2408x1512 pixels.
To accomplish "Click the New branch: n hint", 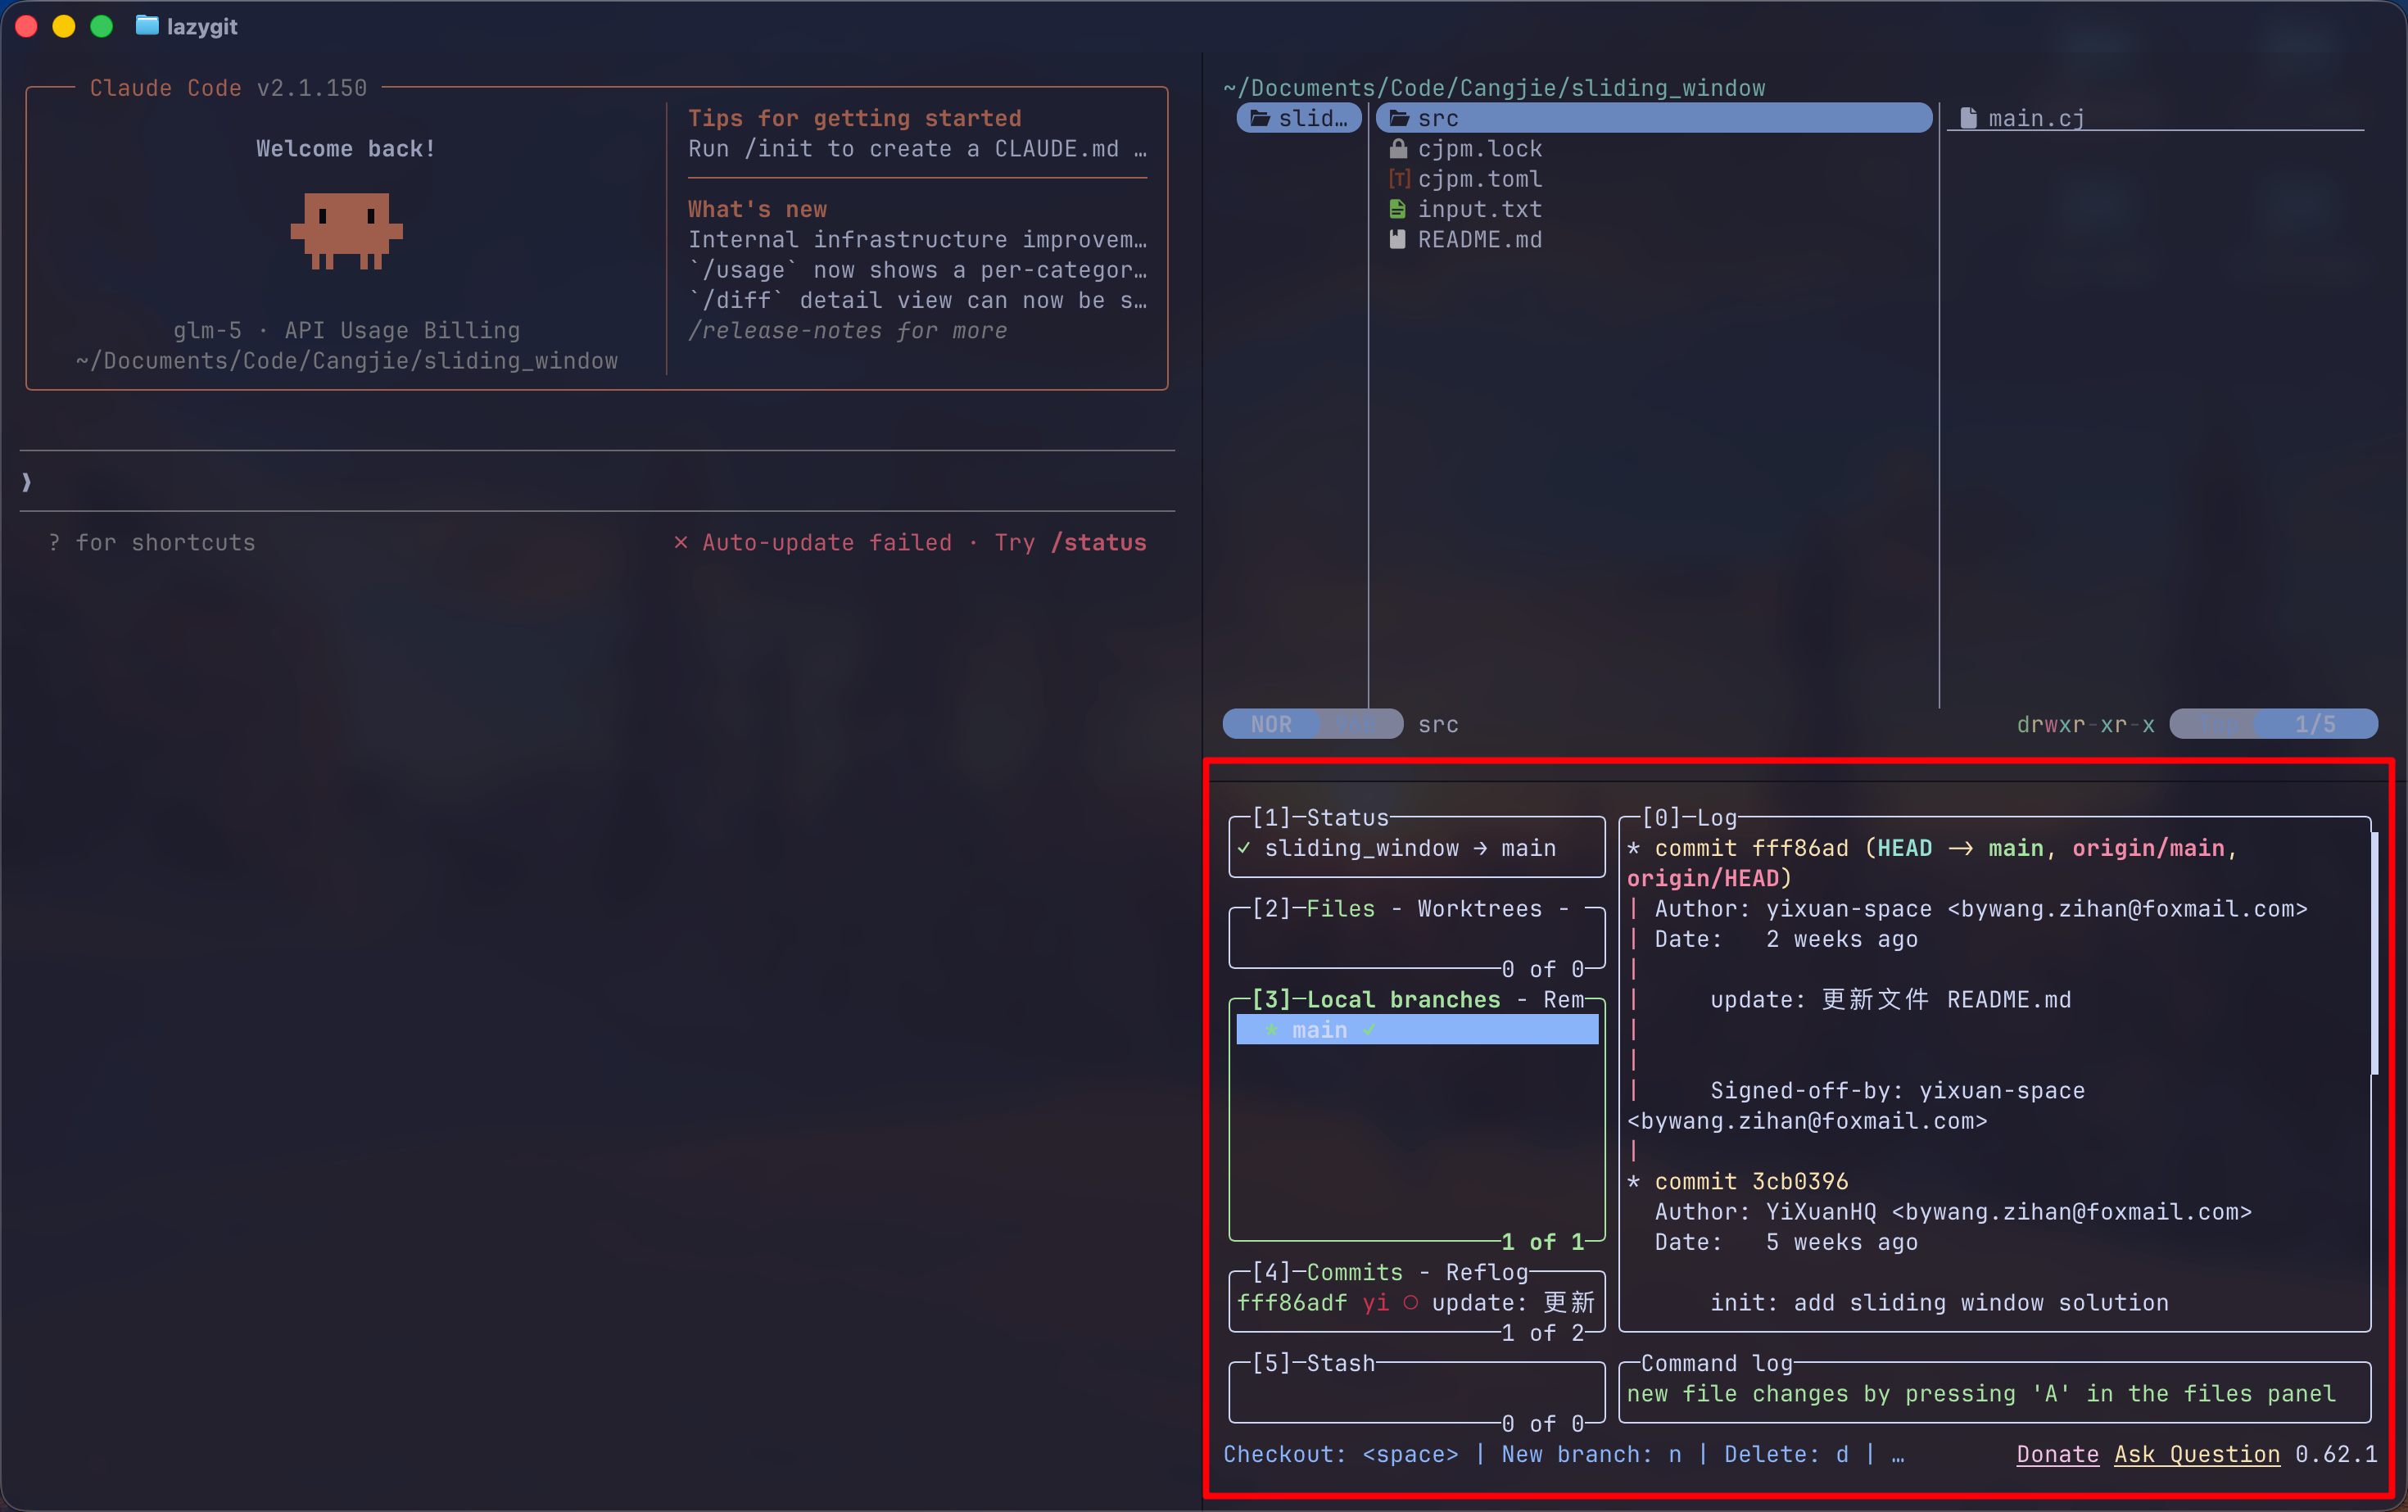I will [1591, 1453].
